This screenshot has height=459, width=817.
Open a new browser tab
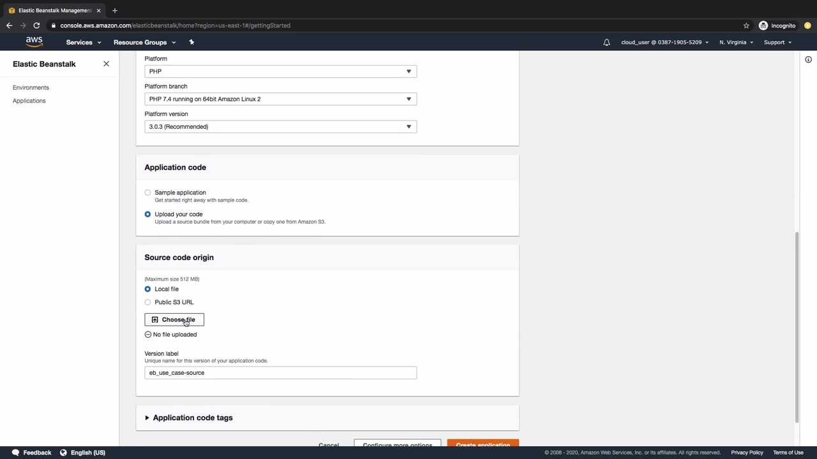(x=115, y=10)
